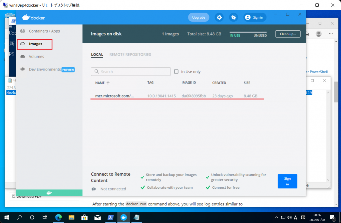
Task: Open Mail app from taskbar
Action: (x=98, y=217)
